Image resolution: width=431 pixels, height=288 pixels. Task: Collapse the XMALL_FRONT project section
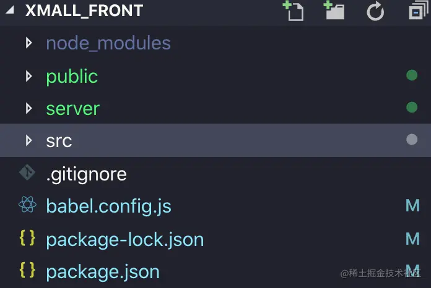(x=10, y=11)
